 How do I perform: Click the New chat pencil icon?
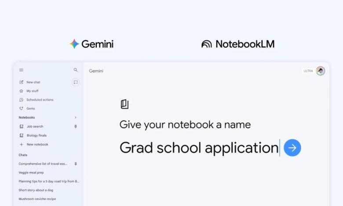pos(21,82)
